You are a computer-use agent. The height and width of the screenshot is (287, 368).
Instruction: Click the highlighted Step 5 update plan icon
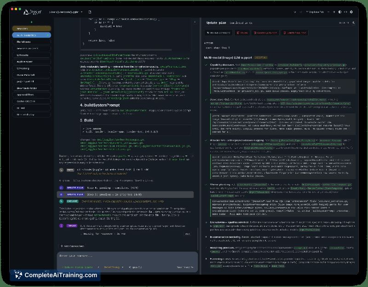(61, 194)
